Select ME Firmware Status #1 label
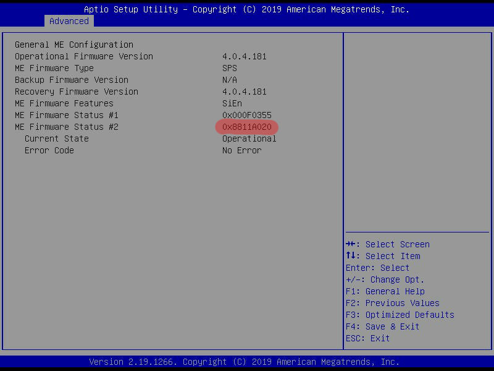 67,115
